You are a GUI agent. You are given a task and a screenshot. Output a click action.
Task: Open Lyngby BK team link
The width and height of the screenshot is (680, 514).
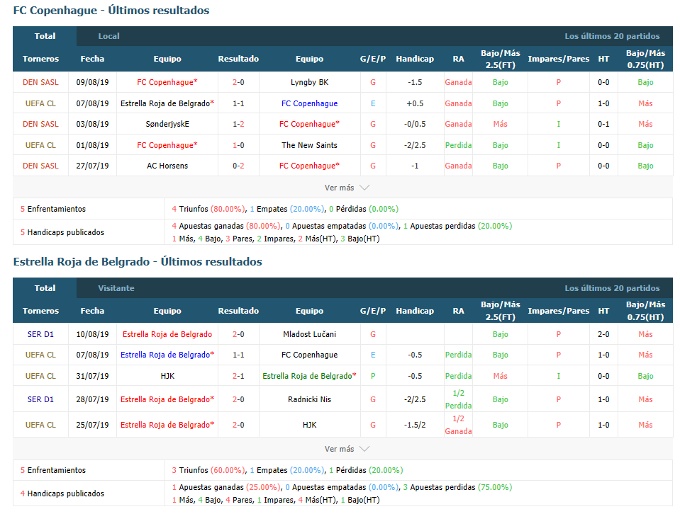point(310,82)
